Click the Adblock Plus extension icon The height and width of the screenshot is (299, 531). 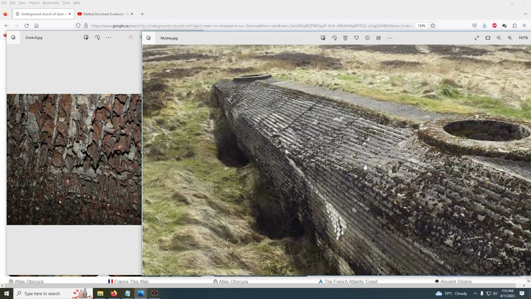pos(494,25)
